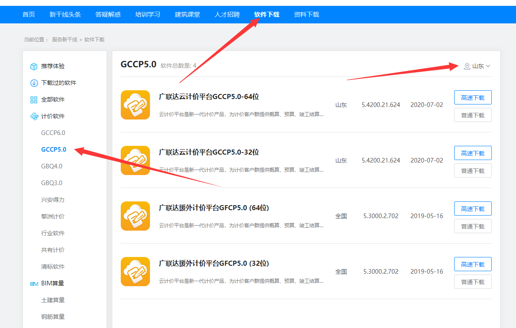Screen dimensions: 516x328
Task: Select 钢筋算量 in the sidebar
Action: (x=53, y=317)
